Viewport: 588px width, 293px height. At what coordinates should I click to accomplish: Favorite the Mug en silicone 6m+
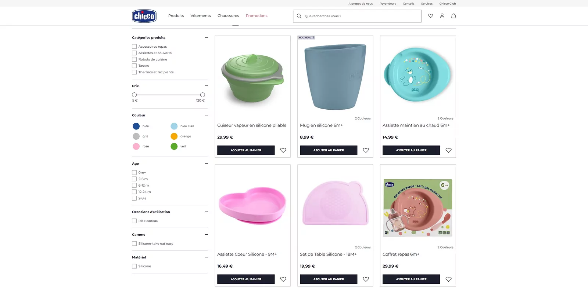pyautogui.click(x=366, y=150)
